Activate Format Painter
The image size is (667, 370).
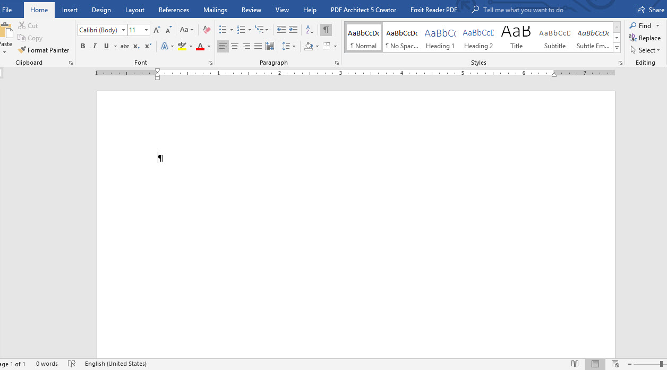pyautogui.click(x=44, y=50)
